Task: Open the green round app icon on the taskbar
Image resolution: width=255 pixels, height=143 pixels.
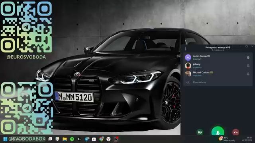Action: [72, 139]
